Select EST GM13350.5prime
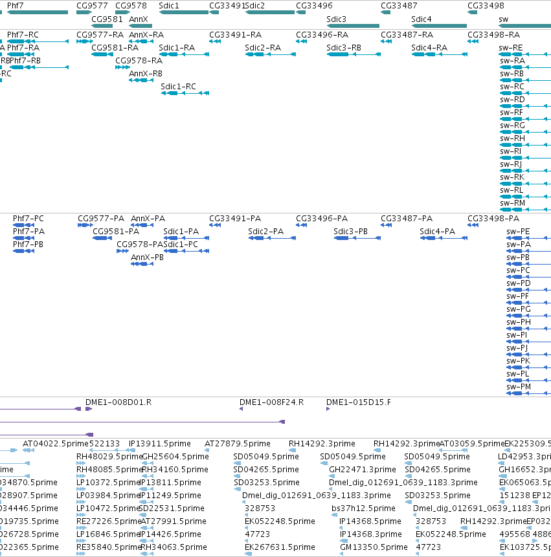 (342, 554)
